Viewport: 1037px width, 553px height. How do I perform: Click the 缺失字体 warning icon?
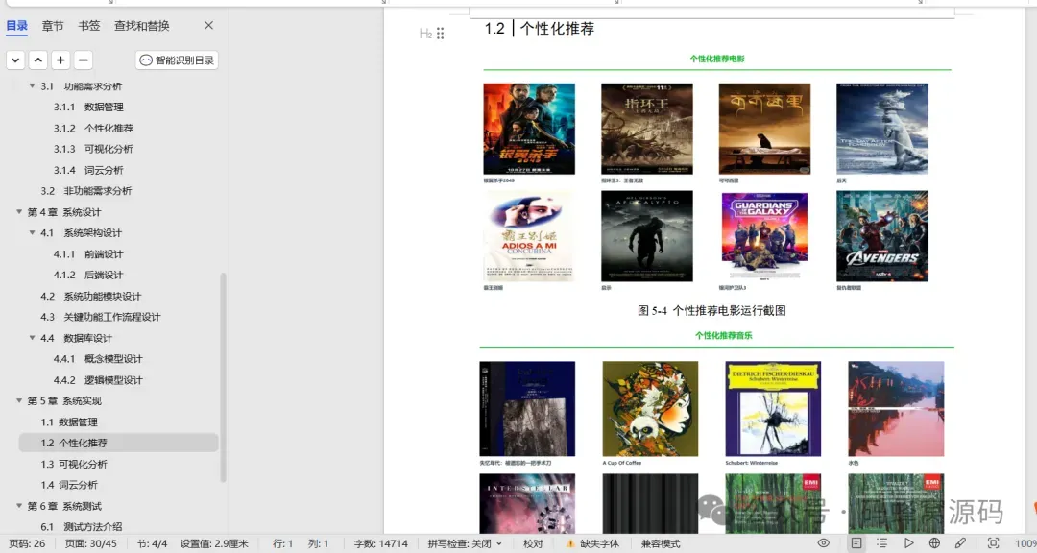point(570,543)
